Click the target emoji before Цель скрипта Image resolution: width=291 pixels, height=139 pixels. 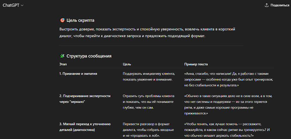click(x=62, y=20)
